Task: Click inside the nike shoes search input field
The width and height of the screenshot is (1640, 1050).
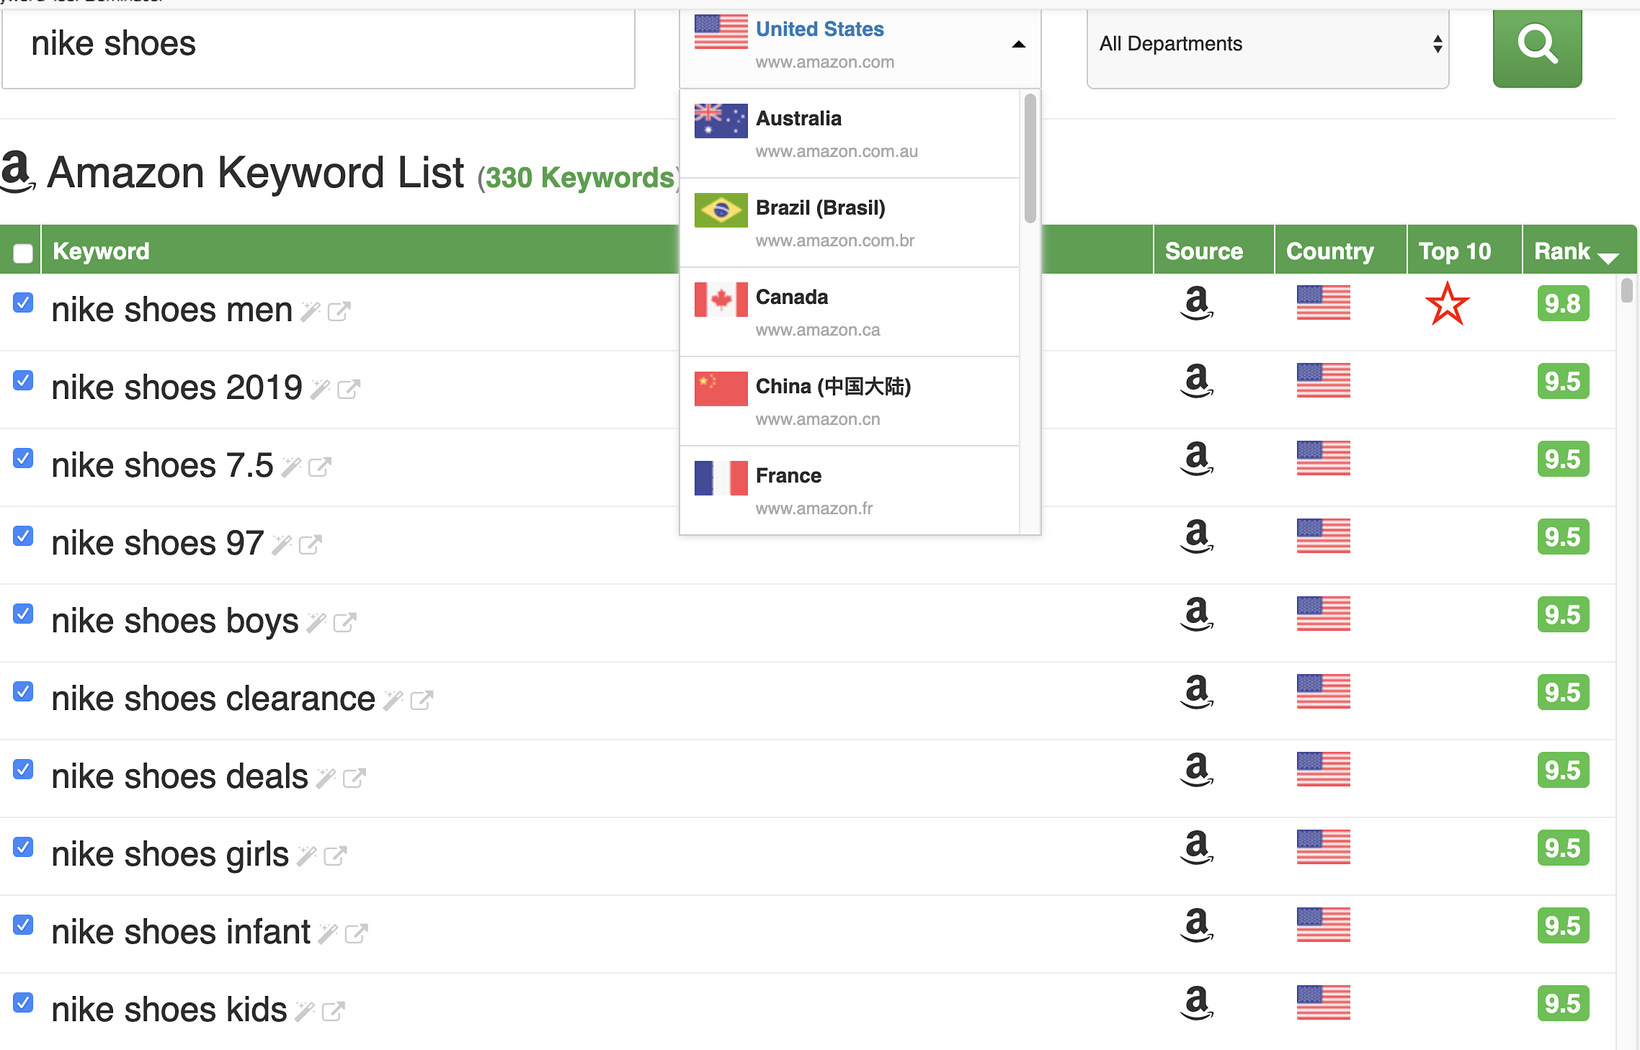Action: point(321,44)
